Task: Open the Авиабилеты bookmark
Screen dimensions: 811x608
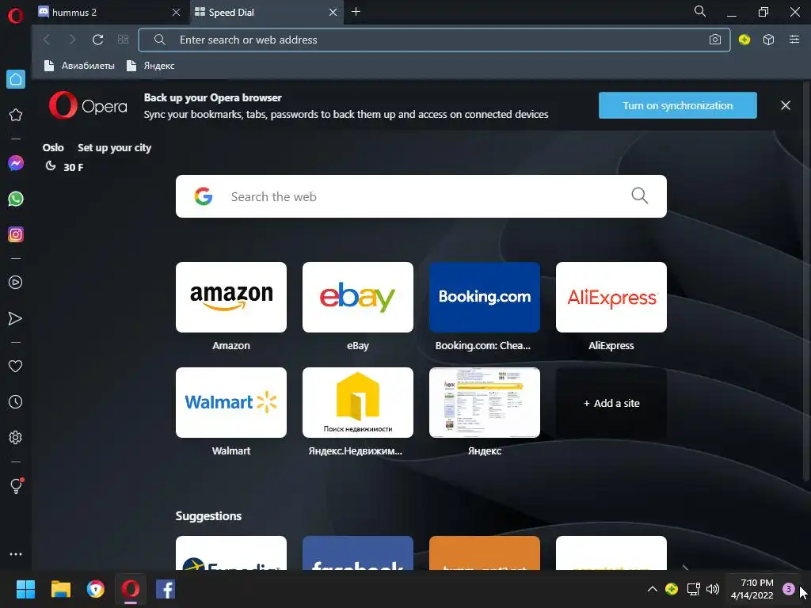Action: coord(79,66)
